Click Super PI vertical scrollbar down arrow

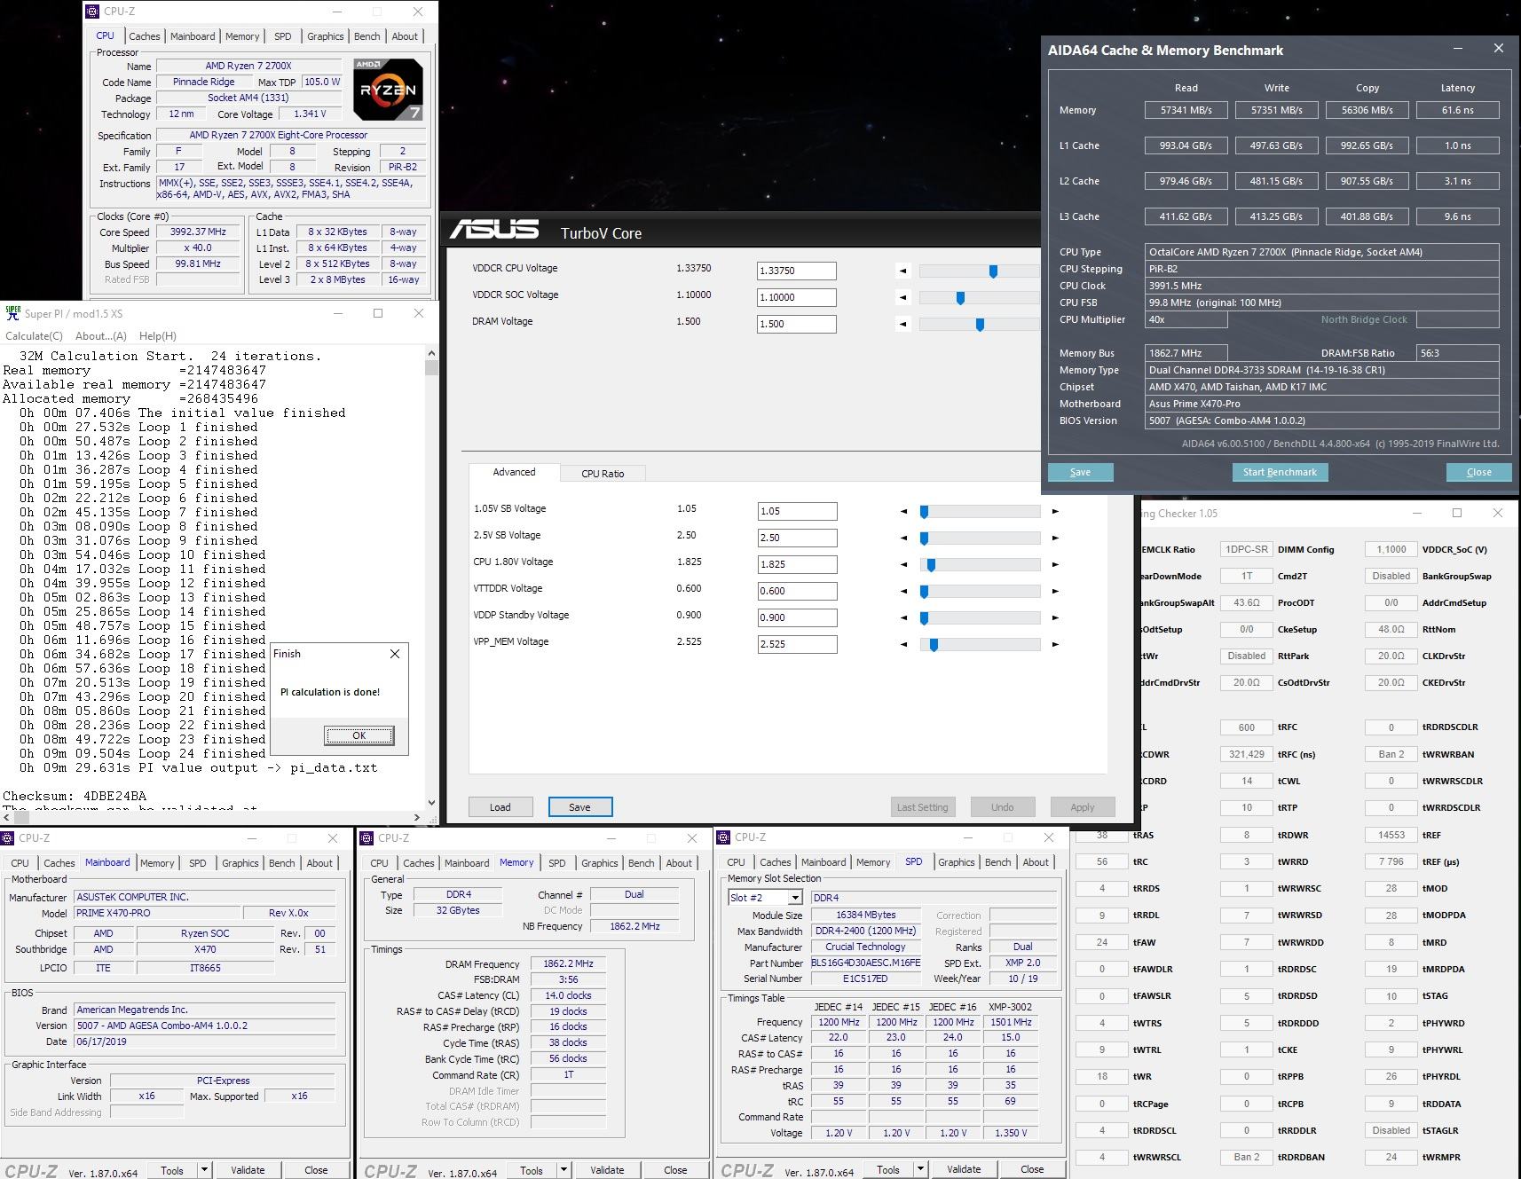point(431,802)
